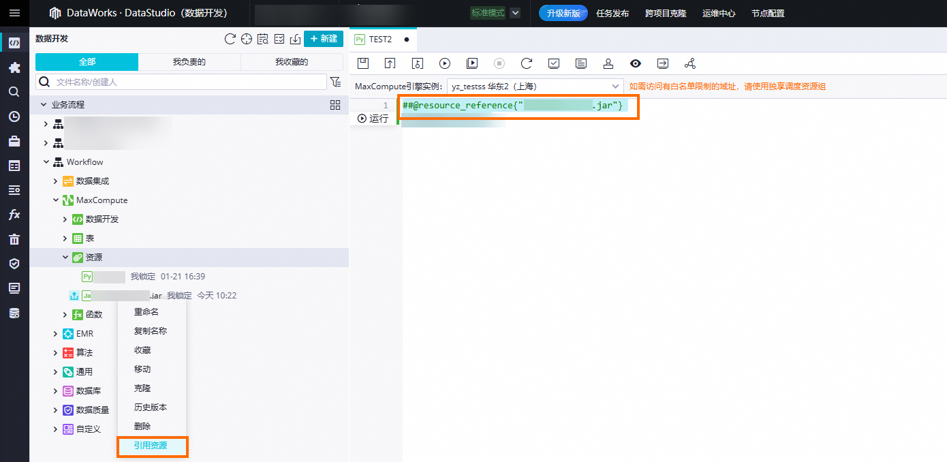Open the clock history icon in sidebar
This screenshot has height=462, width=947.
point(14,117)
